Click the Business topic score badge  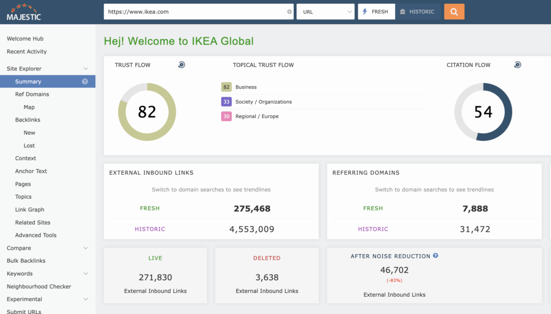226,87
